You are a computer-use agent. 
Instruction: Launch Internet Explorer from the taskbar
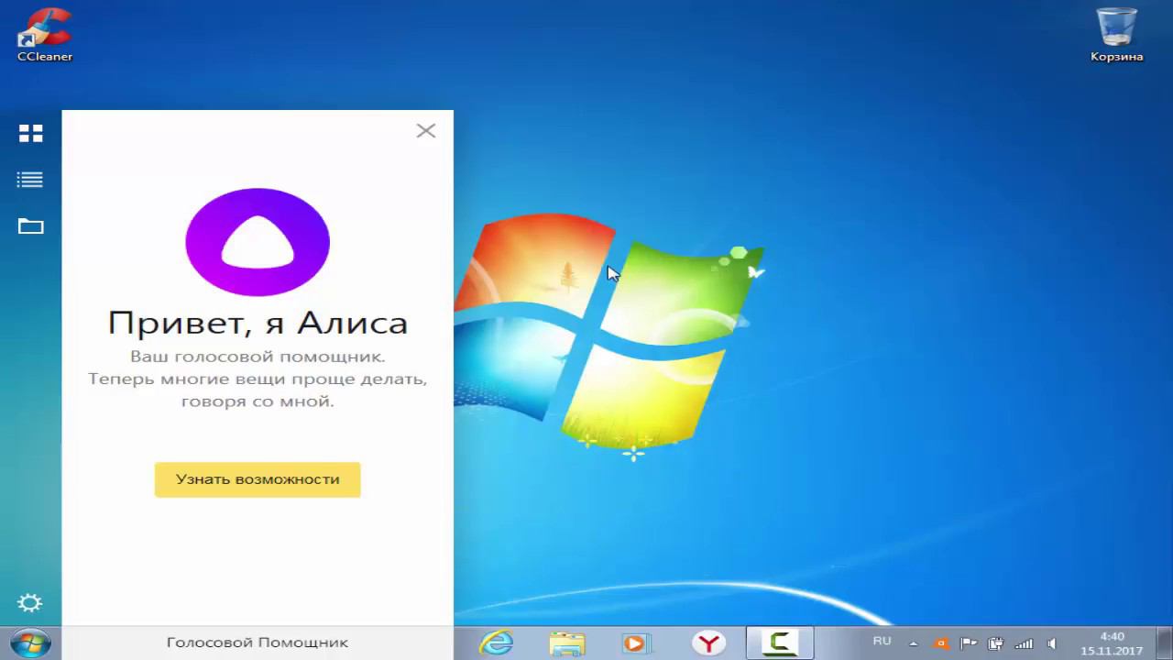pyautogui.click(x=496, y=643)
